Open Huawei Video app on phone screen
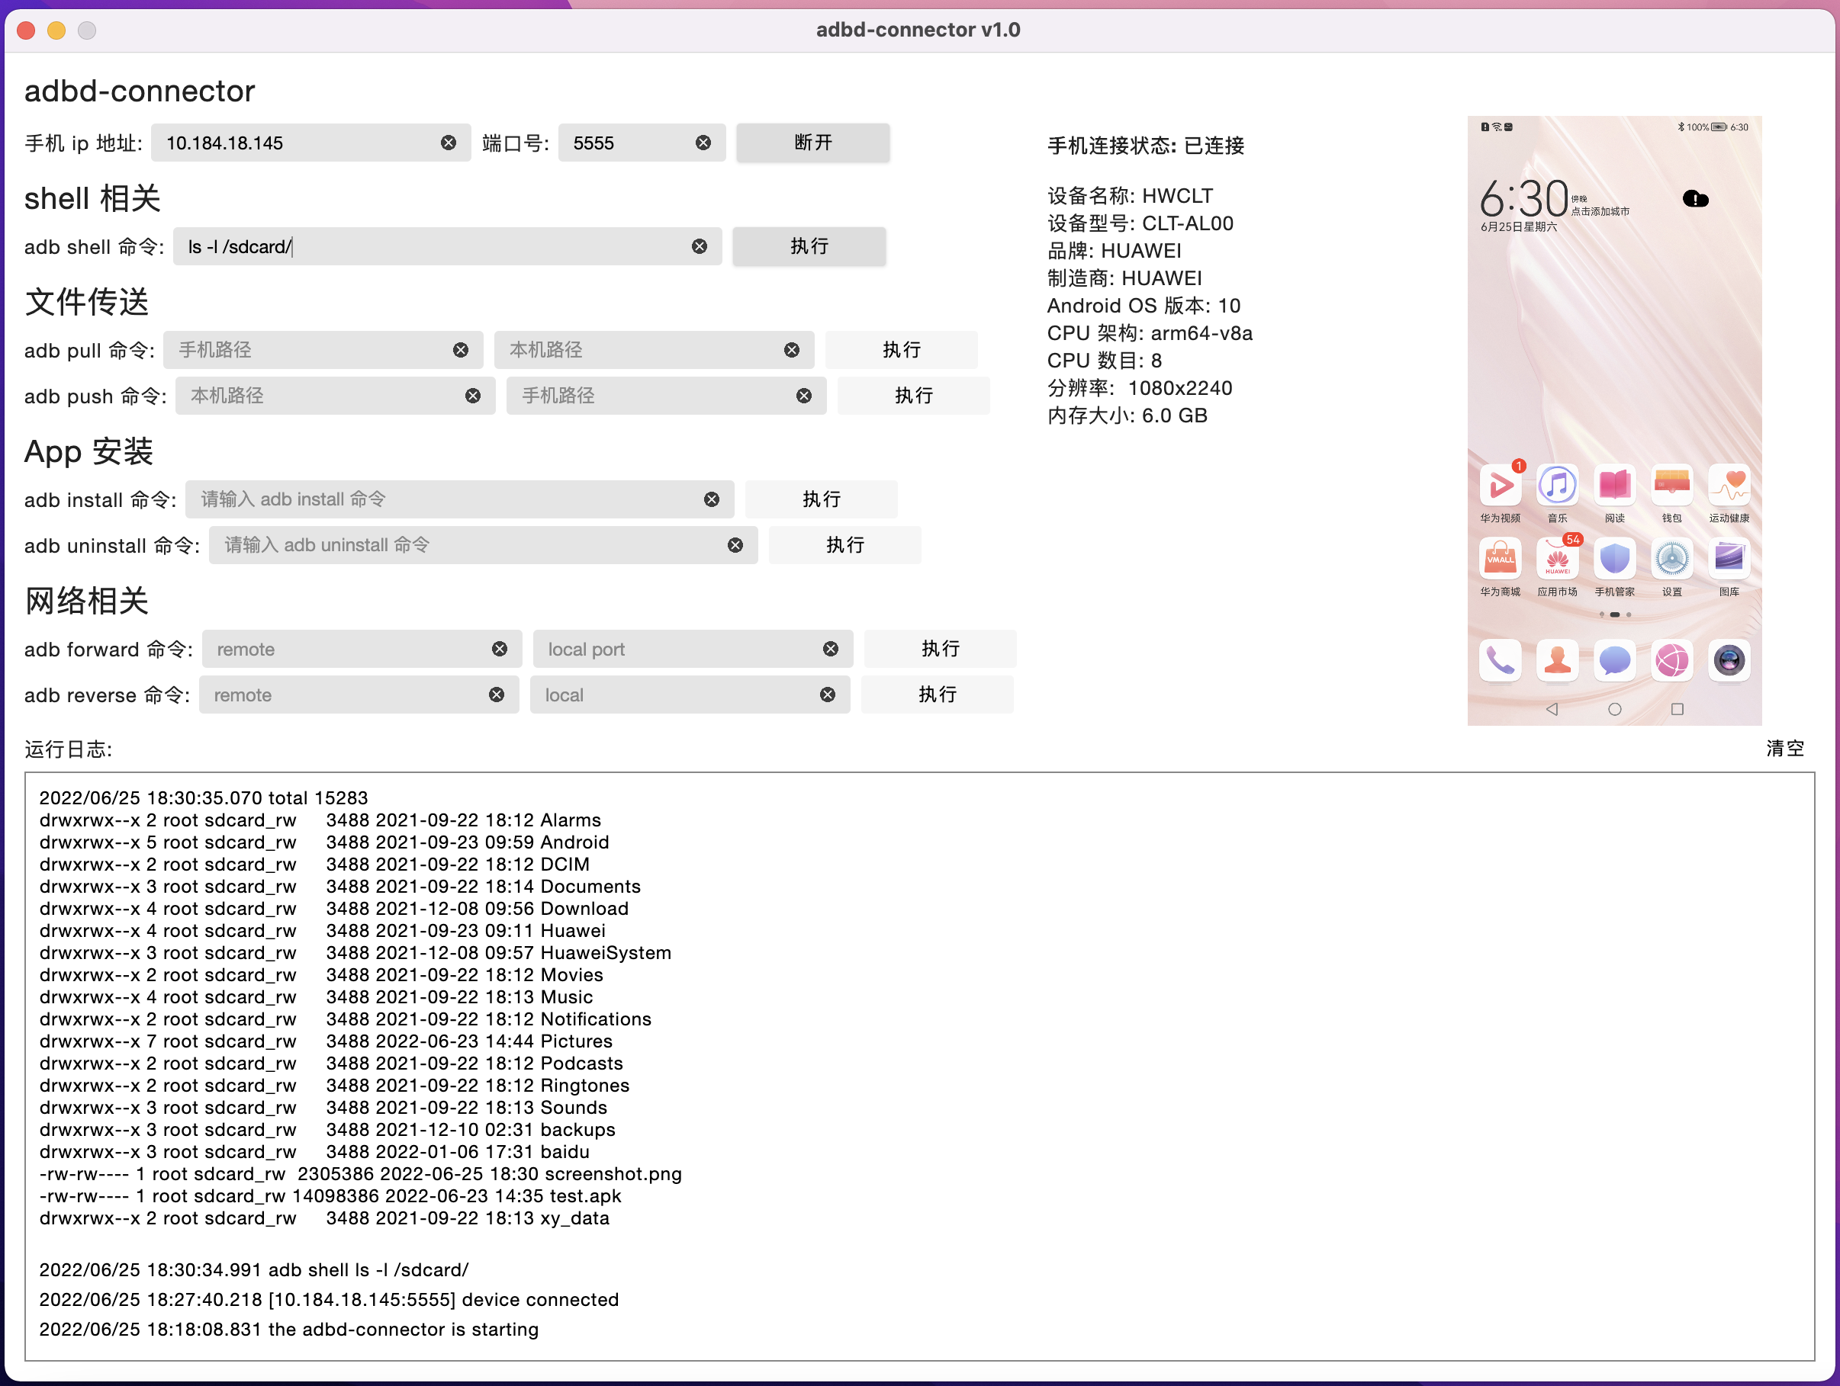Screen dimensions: 1840x1386 (1500, 486)
